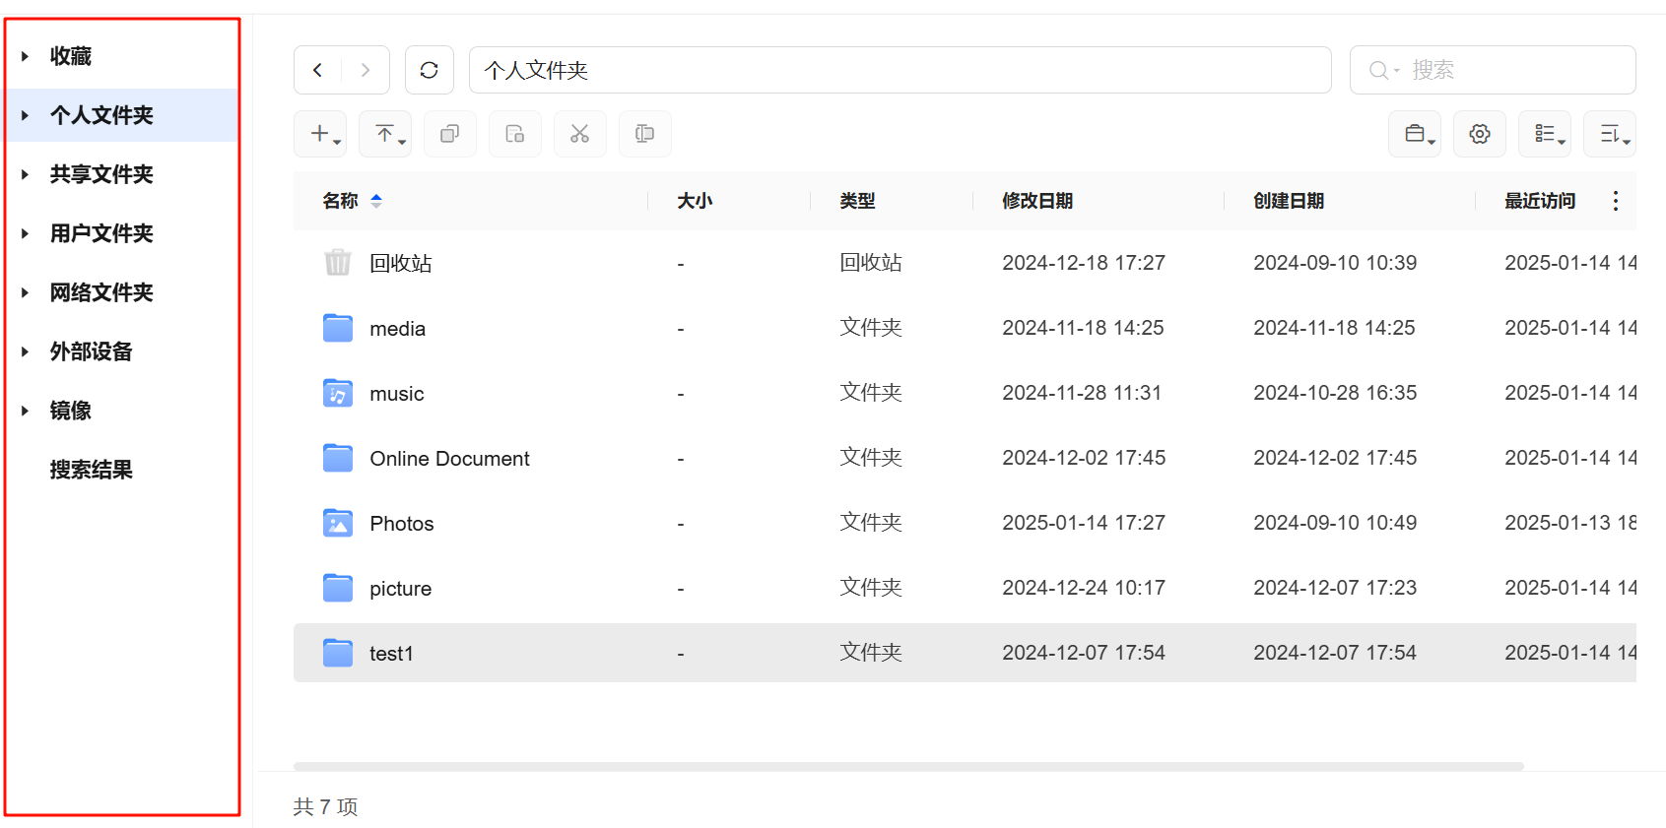Expand the 用户文件夹 tree node
1666x828 pixels.
click(26, 233)
